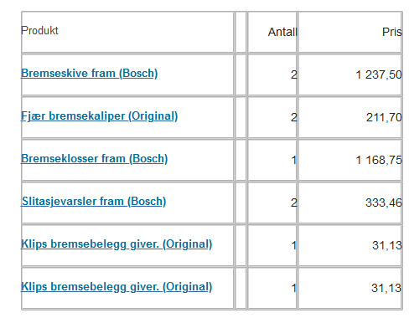
Task: Select the Antall value for Fjær bremsekaliper
Action: click(x=294, y=117)
